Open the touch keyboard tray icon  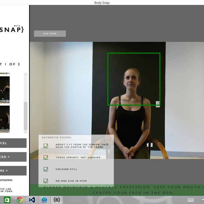[x=191, y=200]
